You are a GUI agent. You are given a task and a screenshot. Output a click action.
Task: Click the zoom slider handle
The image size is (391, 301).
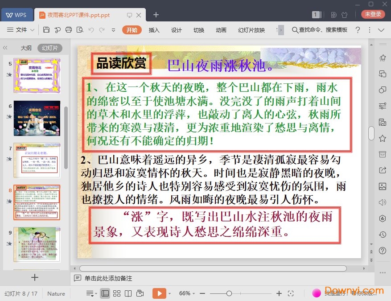(229, 293)
